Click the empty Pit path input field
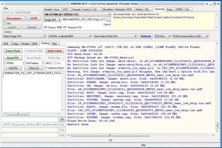 pyautogui.click(x=30, y=119)
